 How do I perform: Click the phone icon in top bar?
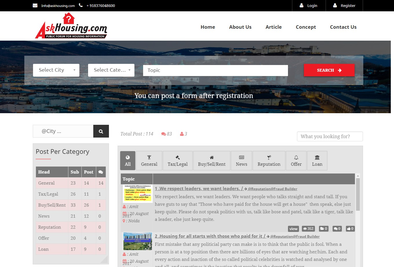[81, 6]
